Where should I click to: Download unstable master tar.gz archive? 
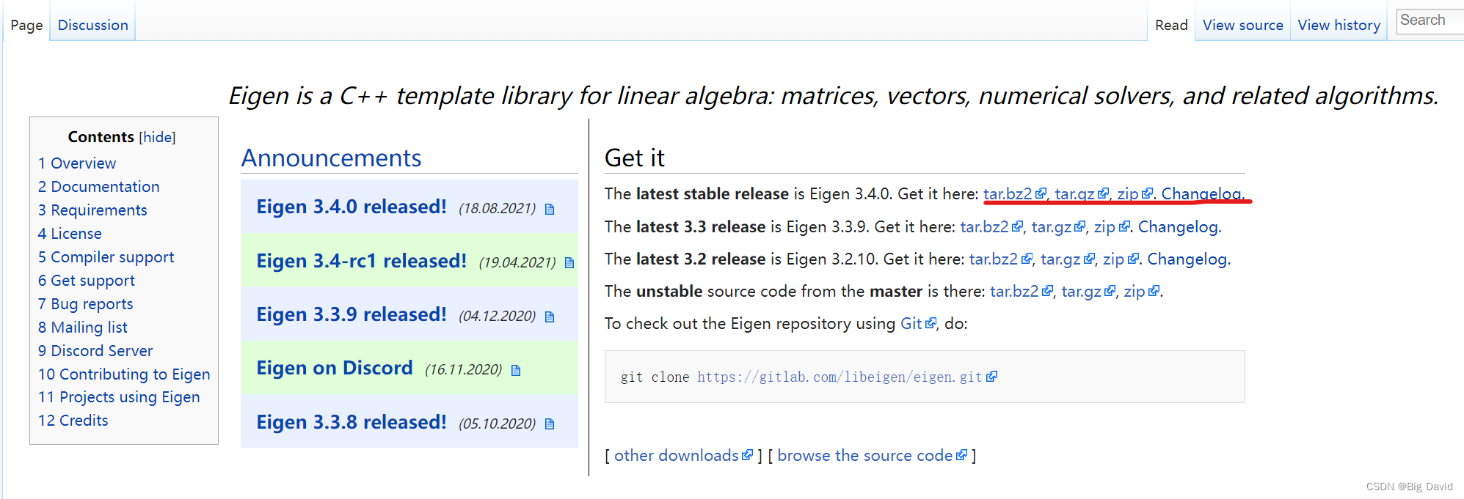tap(1088, 292)
